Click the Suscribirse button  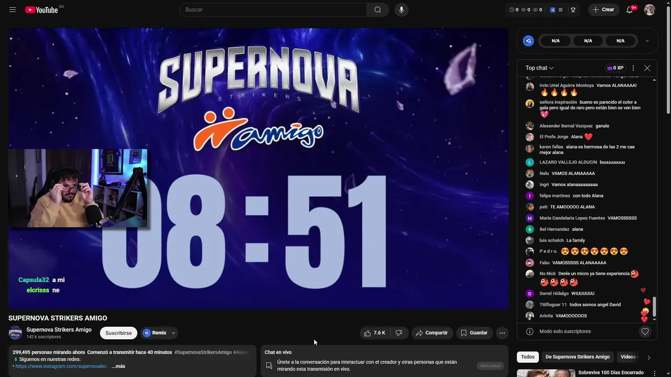coord(118,333)
